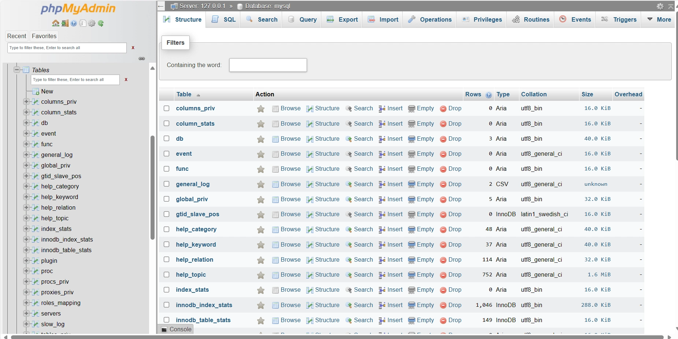Expand help_topic in the sidebar tree
The image size is (678, 339).
point(26,218)
